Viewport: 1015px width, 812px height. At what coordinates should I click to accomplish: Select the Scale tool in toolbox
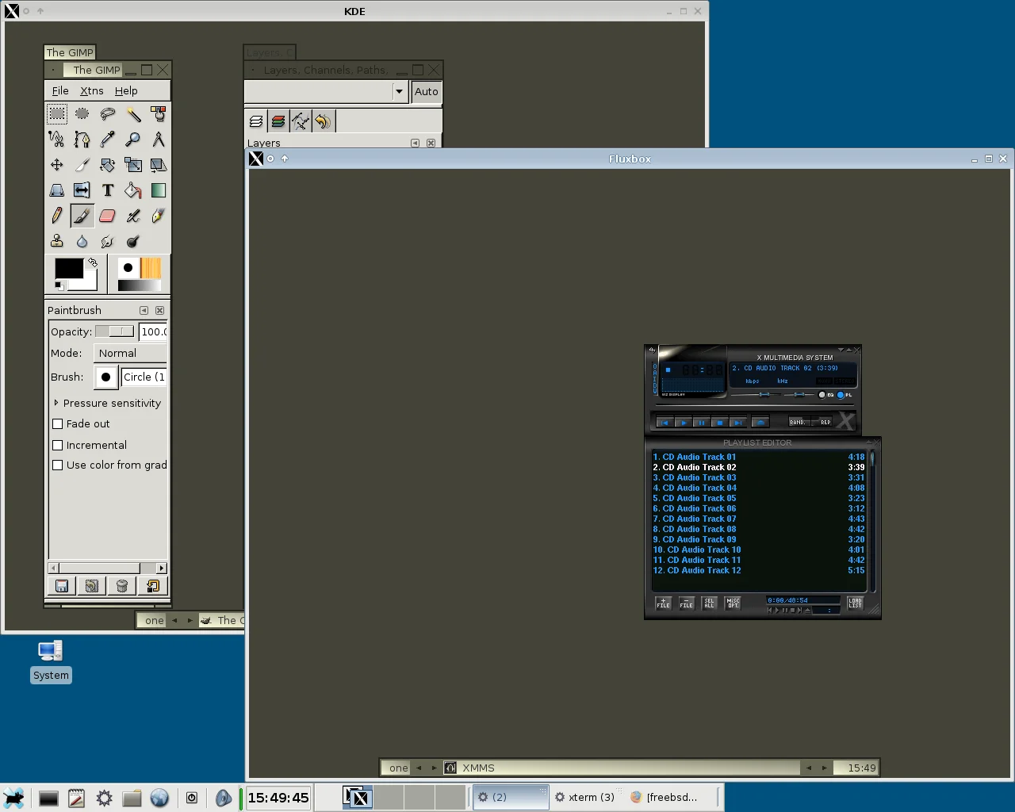click(x=133, y=165)
